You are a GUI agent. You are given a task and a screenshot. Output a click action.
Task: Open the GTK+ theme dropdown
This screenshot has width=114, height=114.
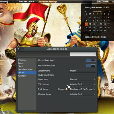82,84
